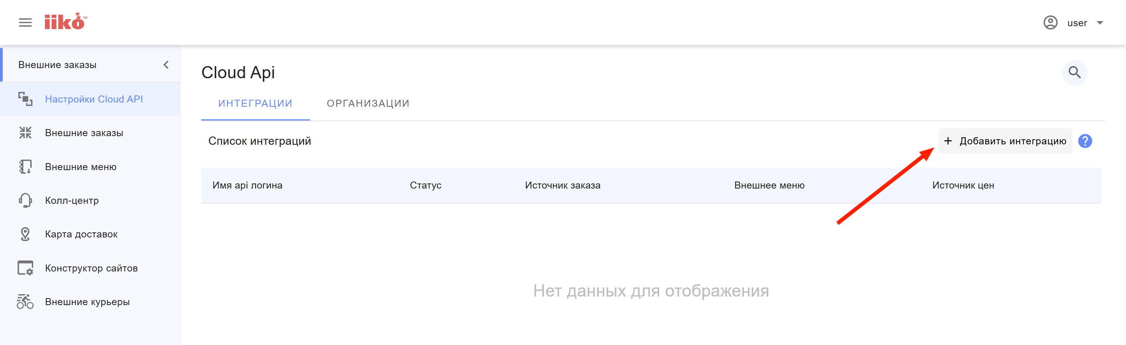This screenshot has width=1126, height=345.
Task: Select the Интеграции tab
Action: coord(255,104)
